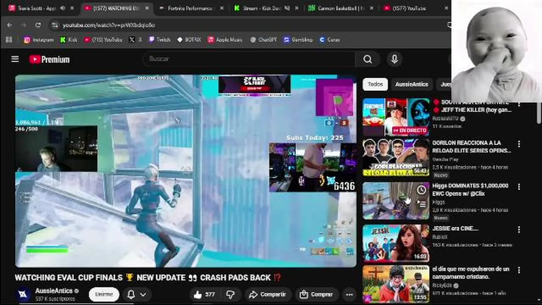Viewport: 542px width, 305px height.
Task: Select the AussieAntics filter chip
Action: 412,84
